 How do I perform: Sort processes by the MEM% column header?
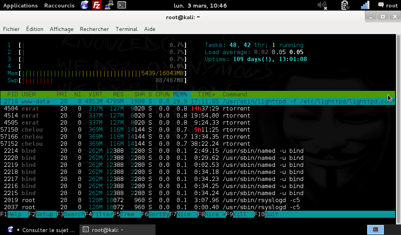point(180,94)
